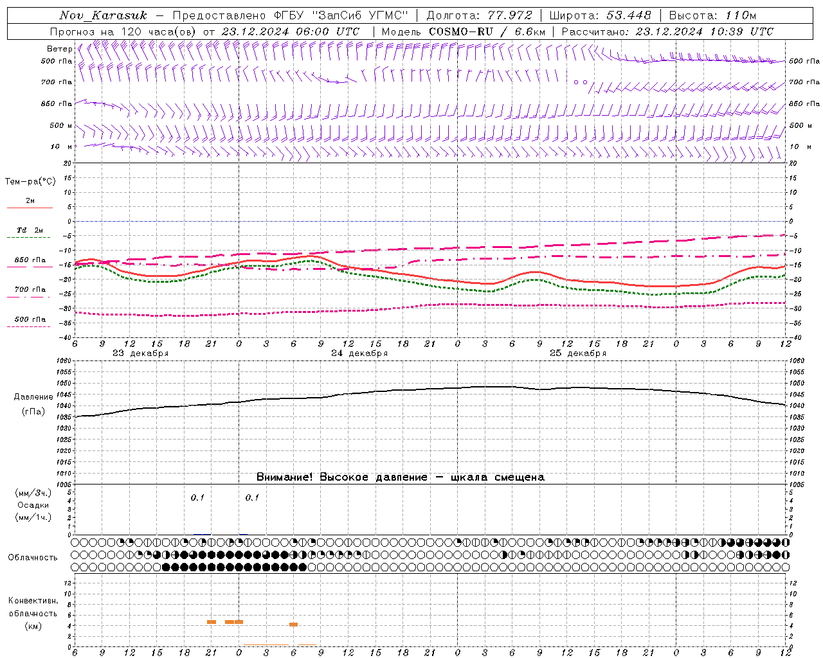Click the 'Прогноз на 120 часа(ов)' forecast header

point(124,31)
